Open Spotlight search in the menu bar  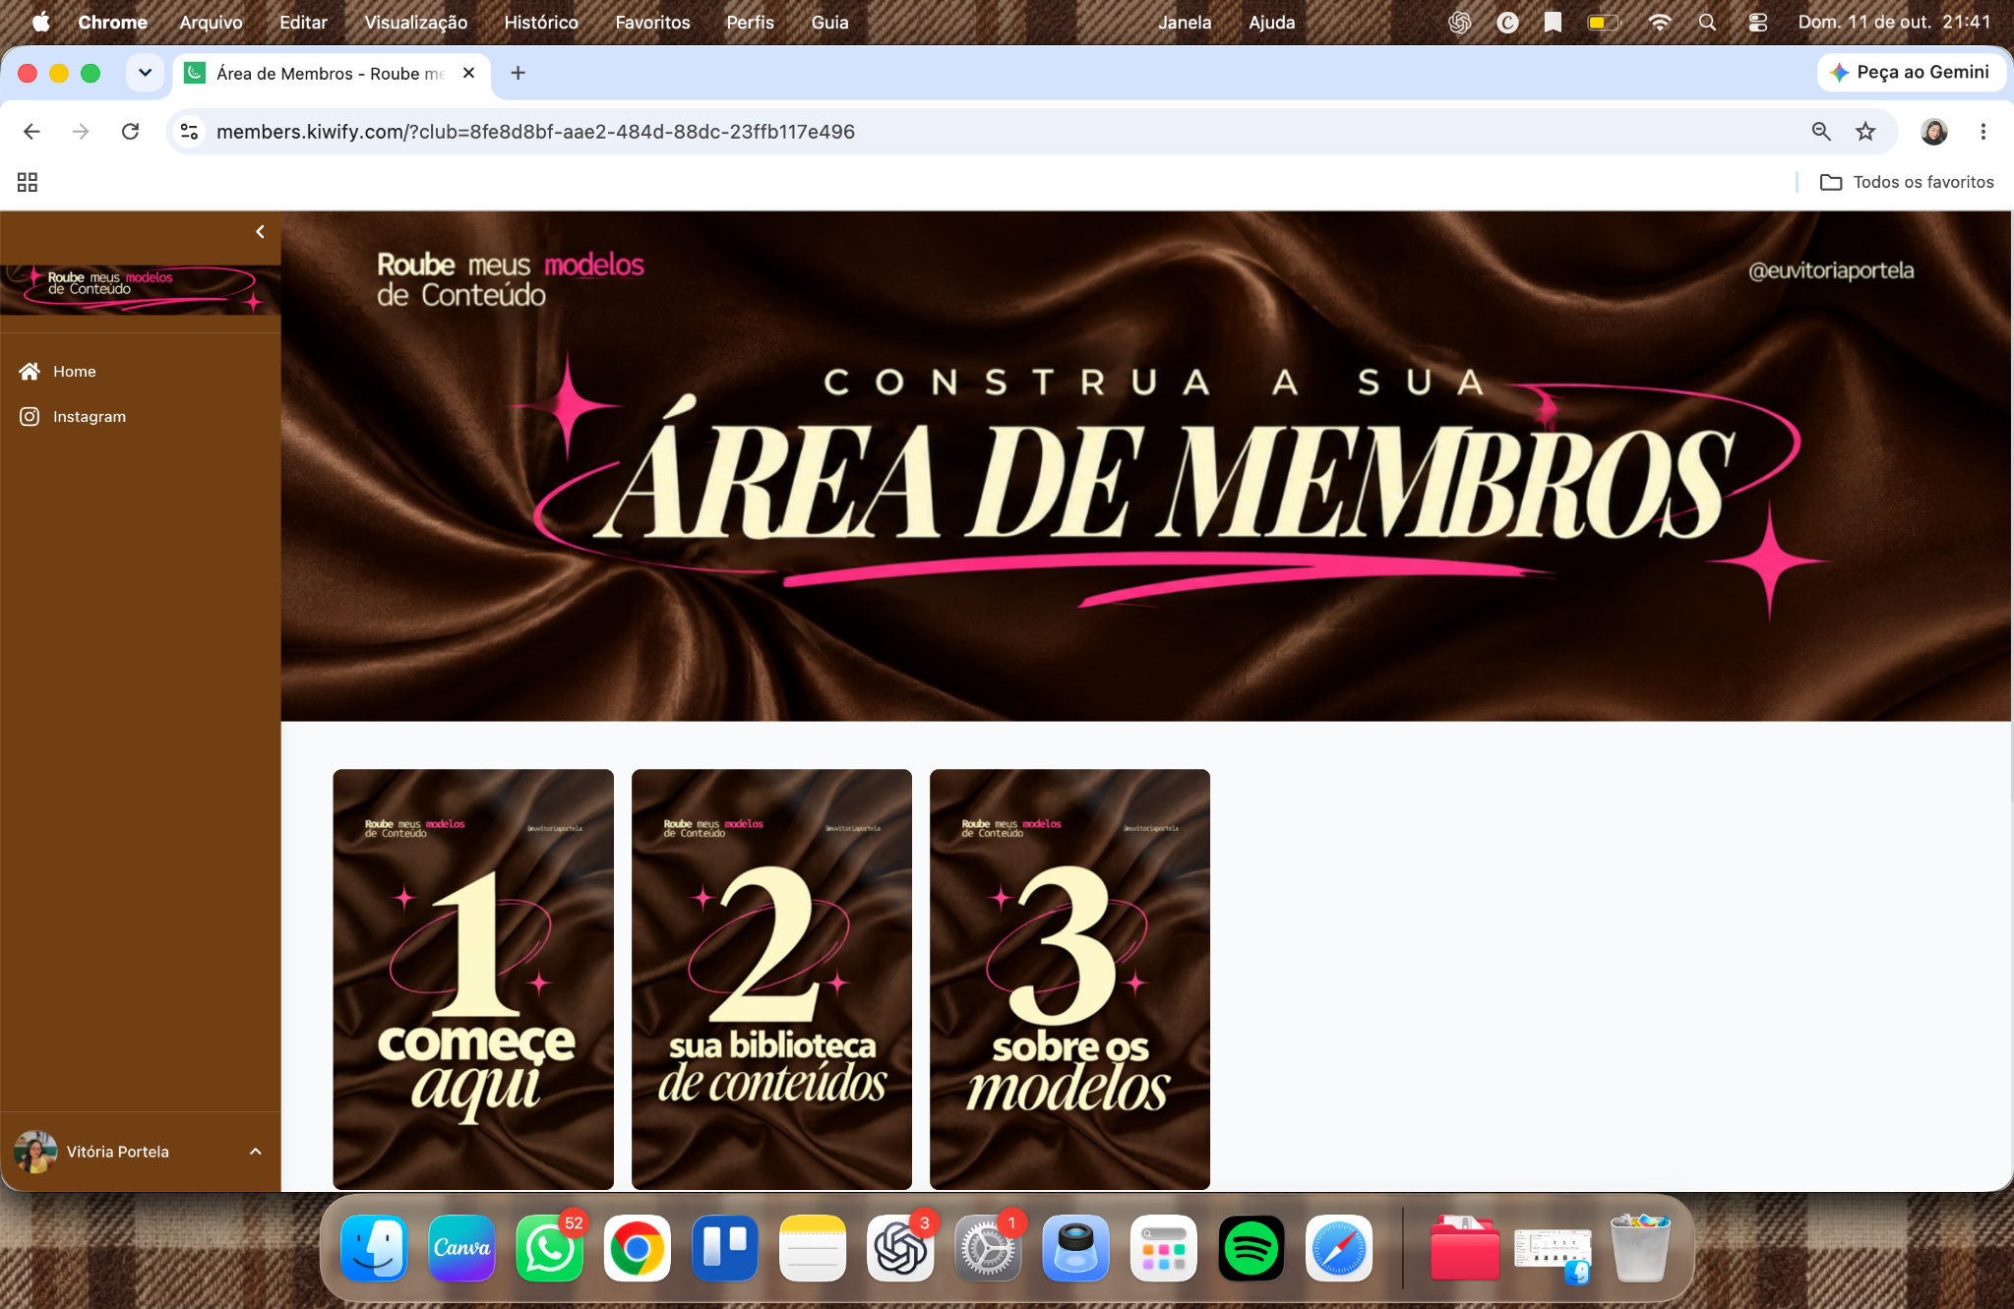click(x=1707, y=22)
